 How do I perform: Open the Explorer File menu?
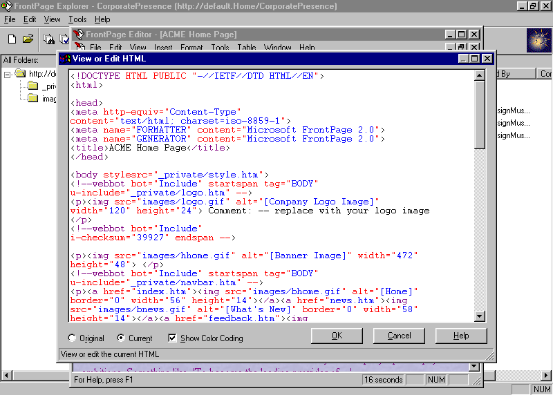point(10,19)
